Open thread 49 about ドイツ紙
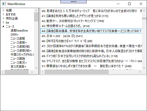The width and height of the screenshot is (147, 111). (x=91, y=56)
